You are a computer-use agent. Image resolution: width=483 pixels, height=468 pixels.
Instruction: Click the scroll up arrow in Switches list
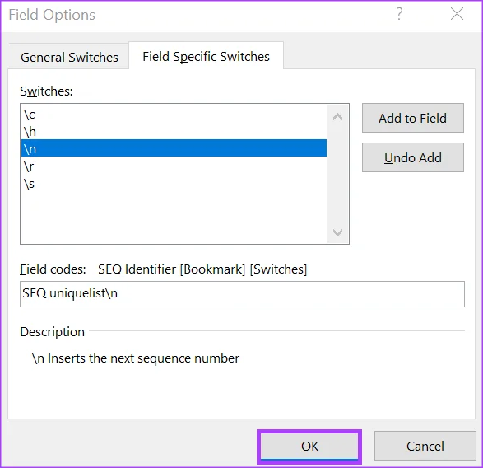pos(338,117)
